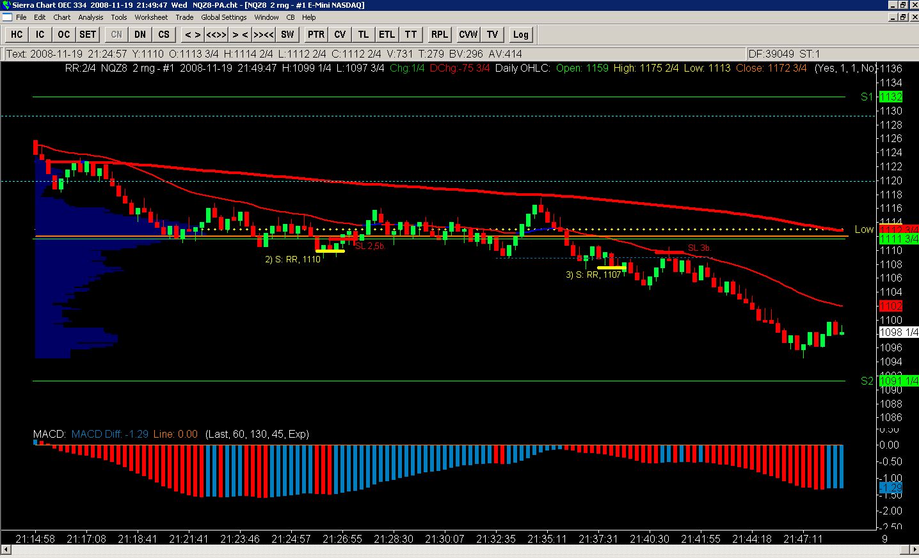Minimize the Sierra Chart main window
This screenshot has height=558, width=919.
point(892,5)
